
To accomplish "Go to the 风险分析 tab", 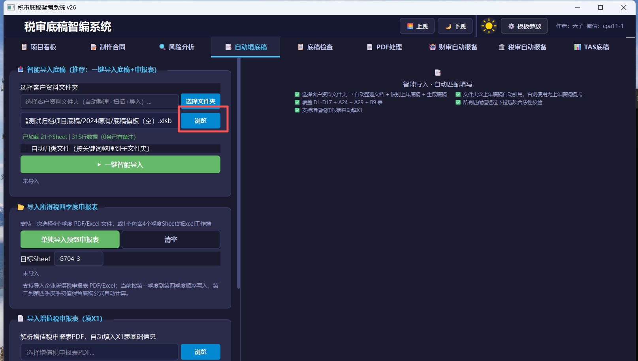I will coord(177,47).
